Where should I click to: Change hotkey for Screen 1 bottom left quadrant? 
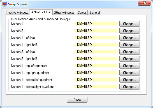(129, 80)
